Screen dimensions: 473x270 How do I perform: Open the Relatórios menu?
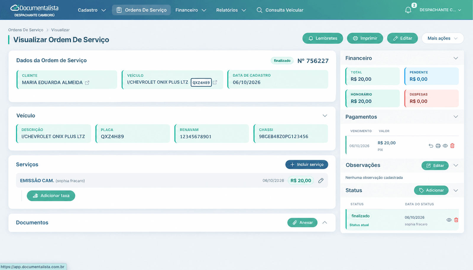pos(231,10)
